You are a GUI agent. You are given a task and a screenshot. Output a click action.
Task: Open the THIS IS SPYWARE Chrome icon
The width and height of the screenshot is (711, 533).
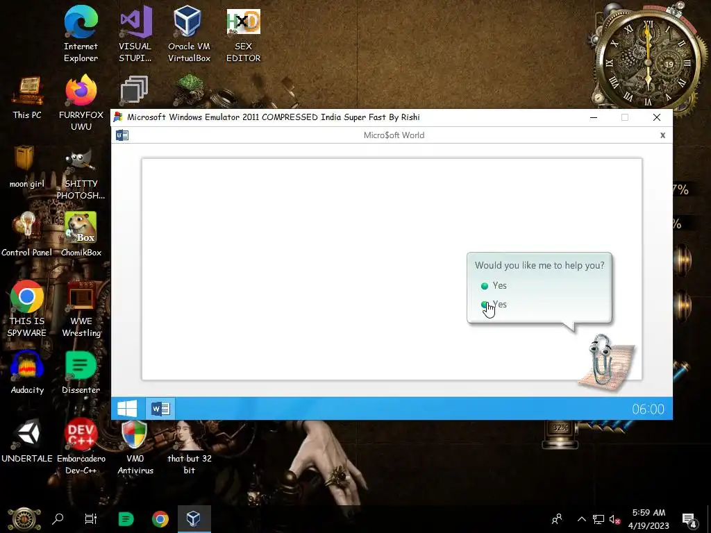coord(27,309)
